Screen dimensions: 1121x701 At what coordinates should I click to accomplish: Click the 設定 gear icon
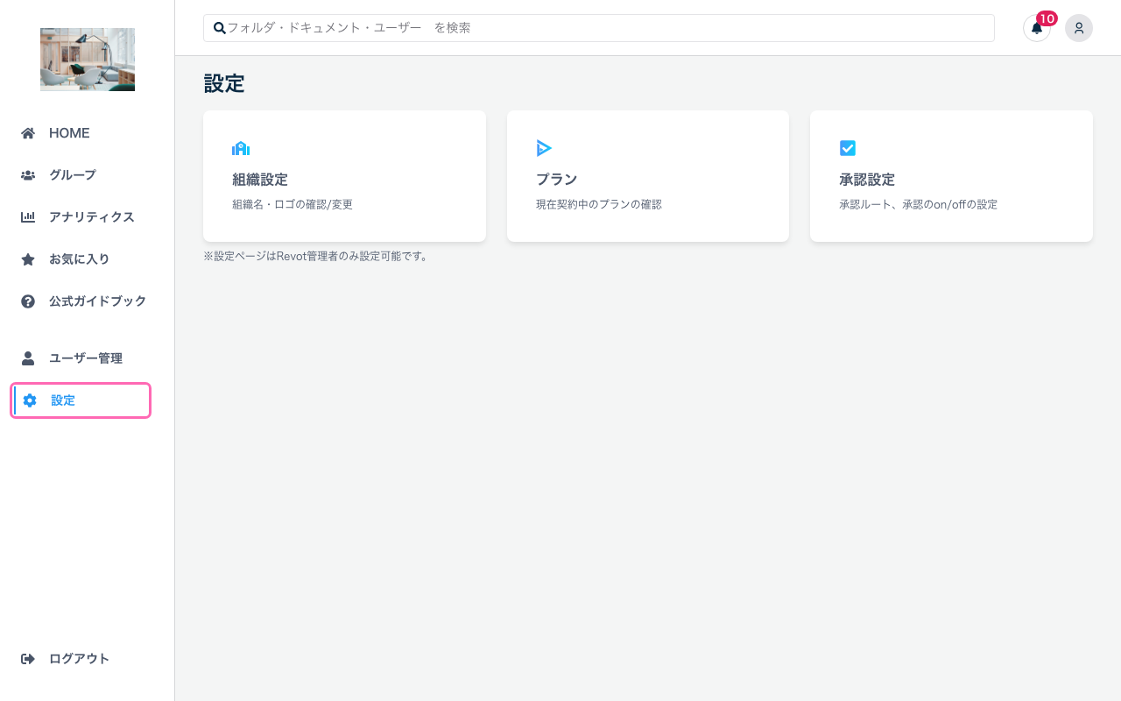click(31, 400)
